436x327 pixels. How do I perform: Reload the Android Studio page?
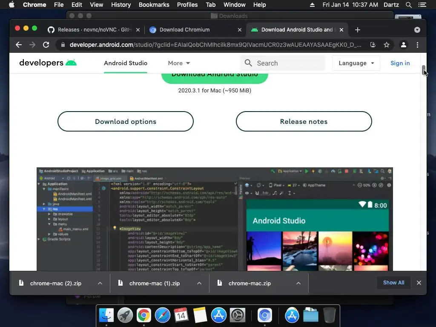[x=46, y=45]
